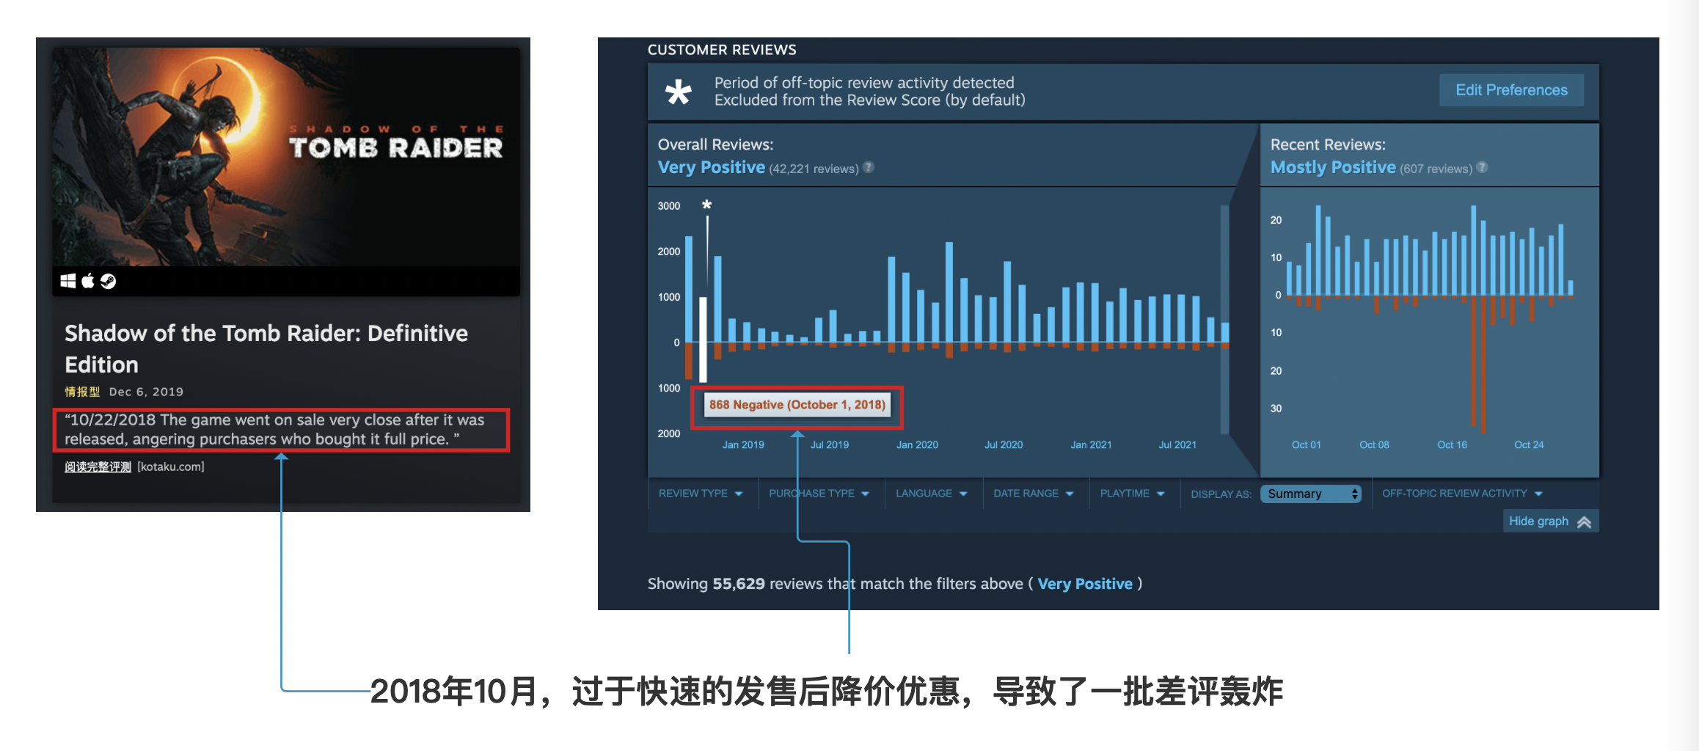Click the off-topic asterisk marker above the graph
This screenshot has height=751, width=1699.
[706, 205]
